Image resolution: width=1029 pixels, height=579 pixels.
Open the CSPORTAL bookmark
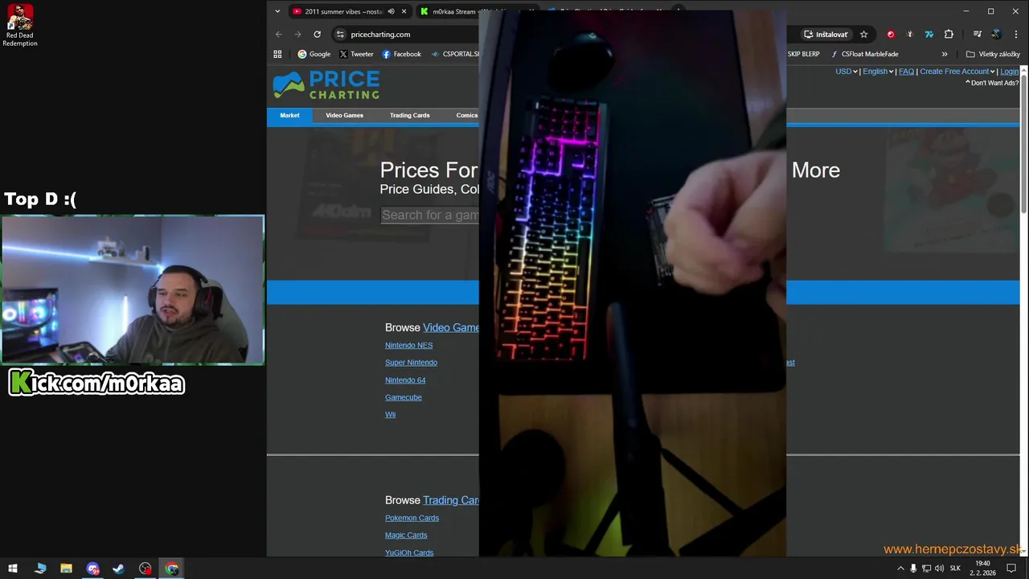point(455,54)
